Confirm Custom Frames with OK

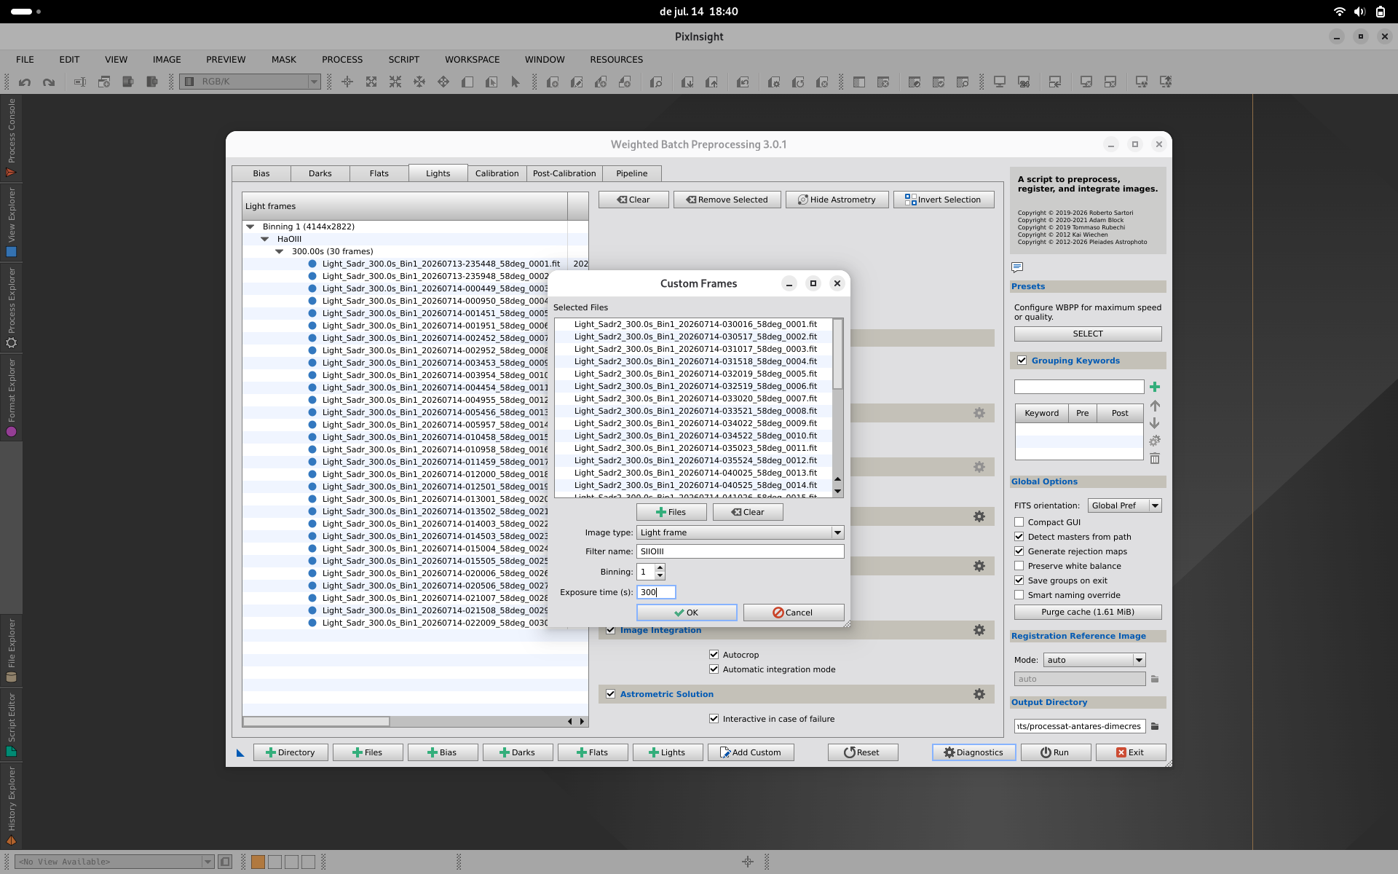687,613
